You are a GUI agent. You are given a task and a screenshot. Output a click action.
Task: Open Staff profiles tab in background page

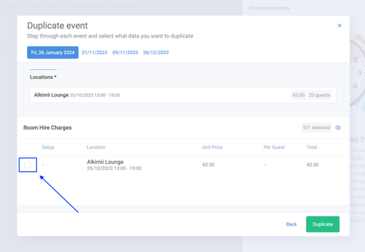124,6
